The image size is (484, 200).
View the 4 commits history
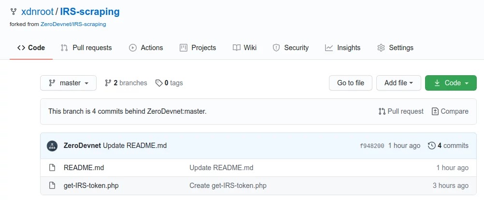pyautogui.click(x=448, y=146)
